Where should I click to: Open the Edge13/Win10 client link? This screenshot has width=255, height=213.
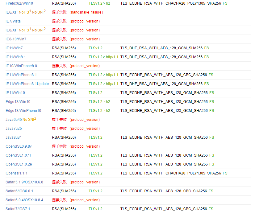18,101
